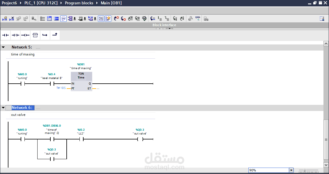The image size is (329, 174).
Task: Select %I0.4 'level material B' contact
Action: click(x=52, y=84)
